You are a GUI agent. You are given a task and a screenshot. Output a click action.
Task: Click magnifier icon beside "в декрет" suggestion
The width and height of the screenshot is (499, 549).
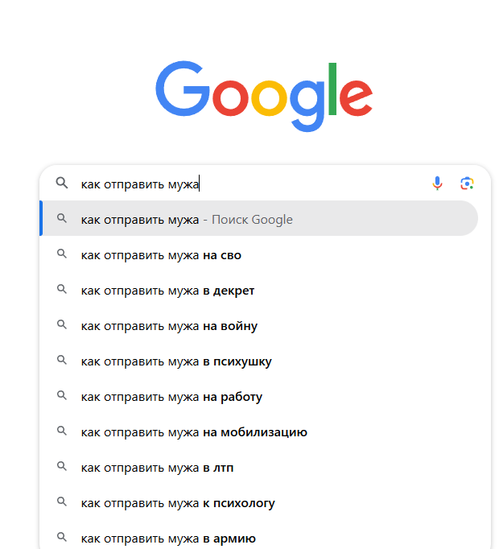point(61,291)
